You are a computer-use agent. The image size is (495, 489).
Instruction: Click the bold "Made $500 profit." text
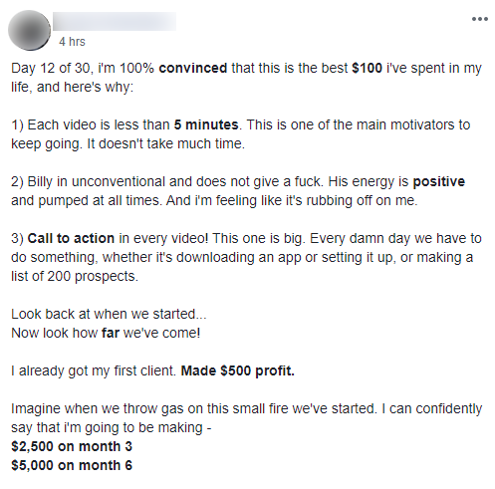click(238, 370)
